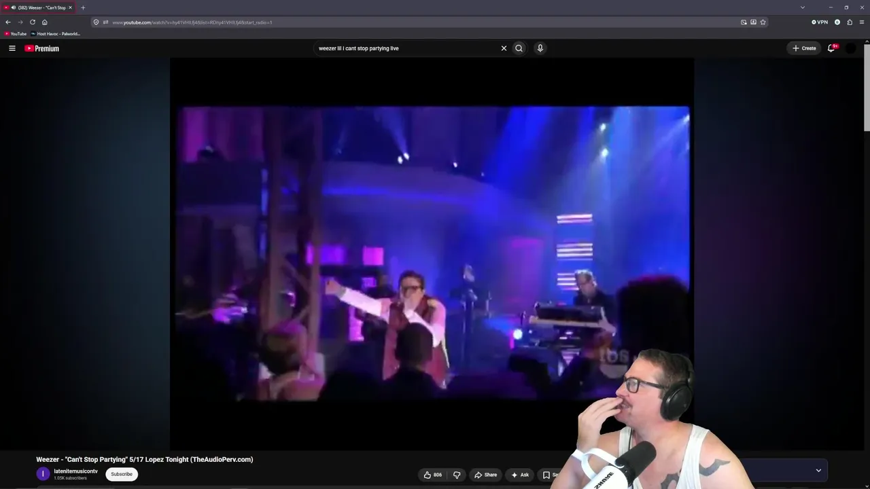Viewport: 870px width, 489px height.
Task: Open YouTube notifications bell
Action: click(x=831, y=48)
